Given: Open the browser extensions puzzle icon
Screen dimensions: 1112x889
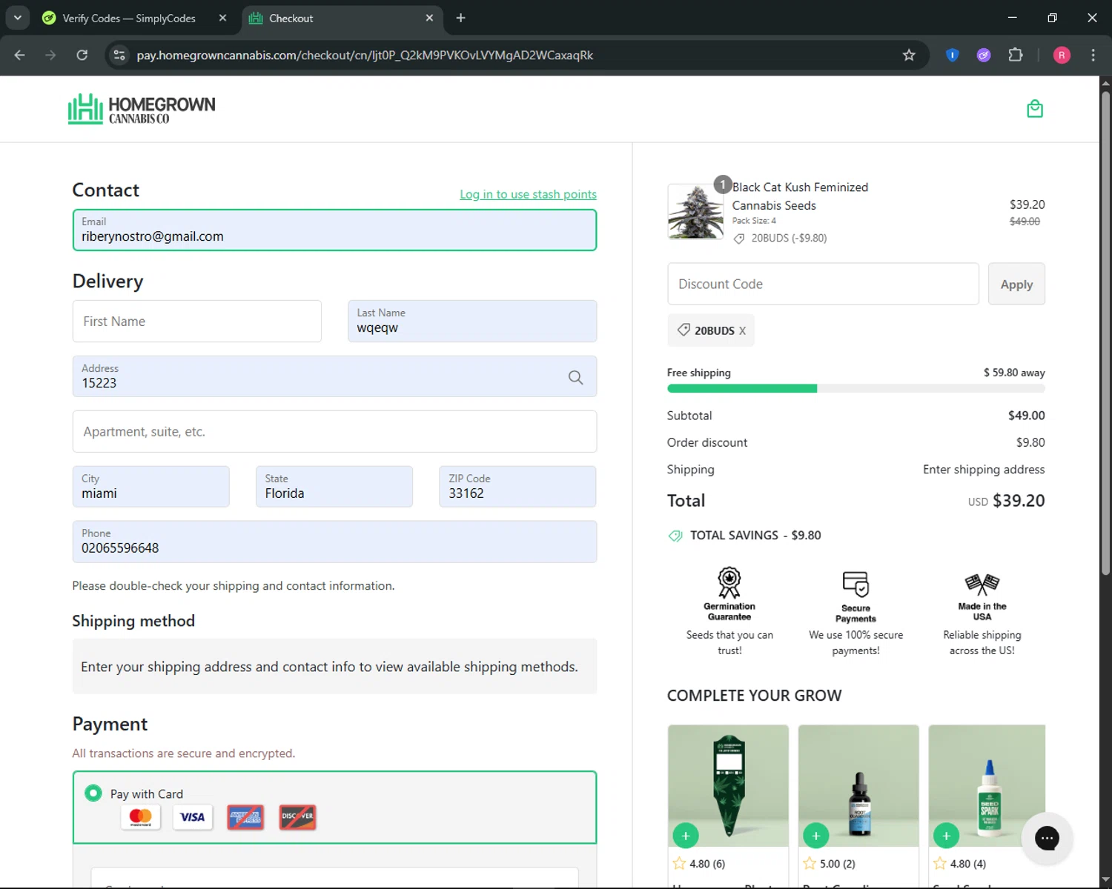Looking at the screenshot, I should [x=1016, y=55].
